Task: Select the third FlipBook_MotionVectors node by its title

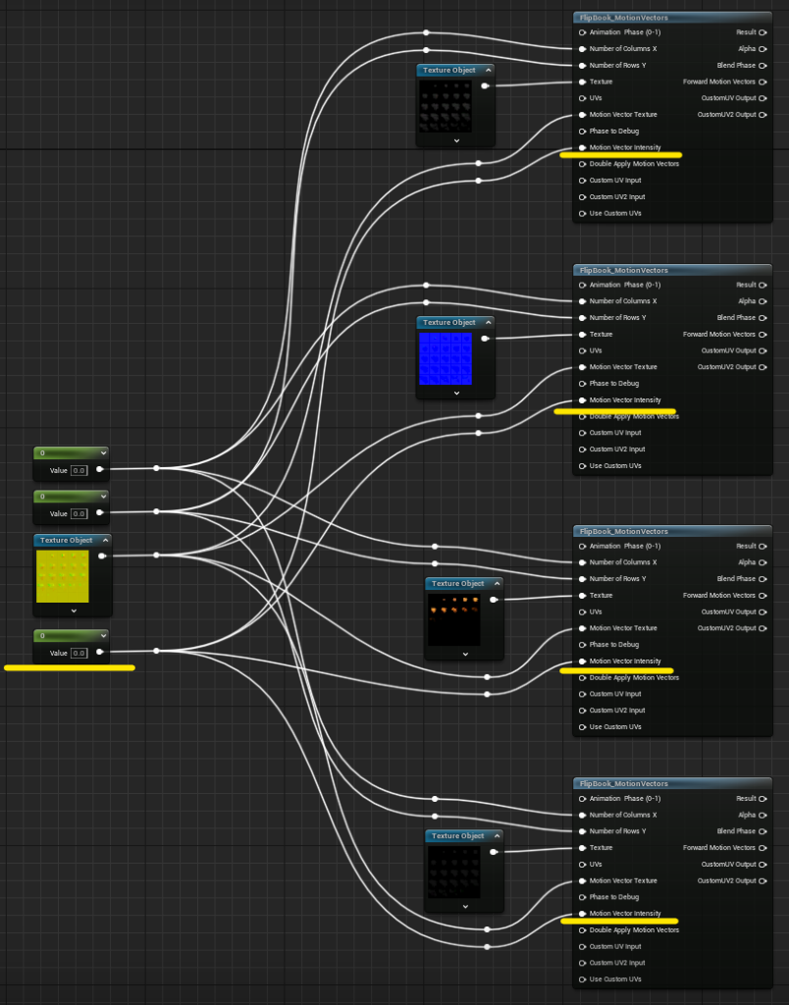Action: click(623, 531)
